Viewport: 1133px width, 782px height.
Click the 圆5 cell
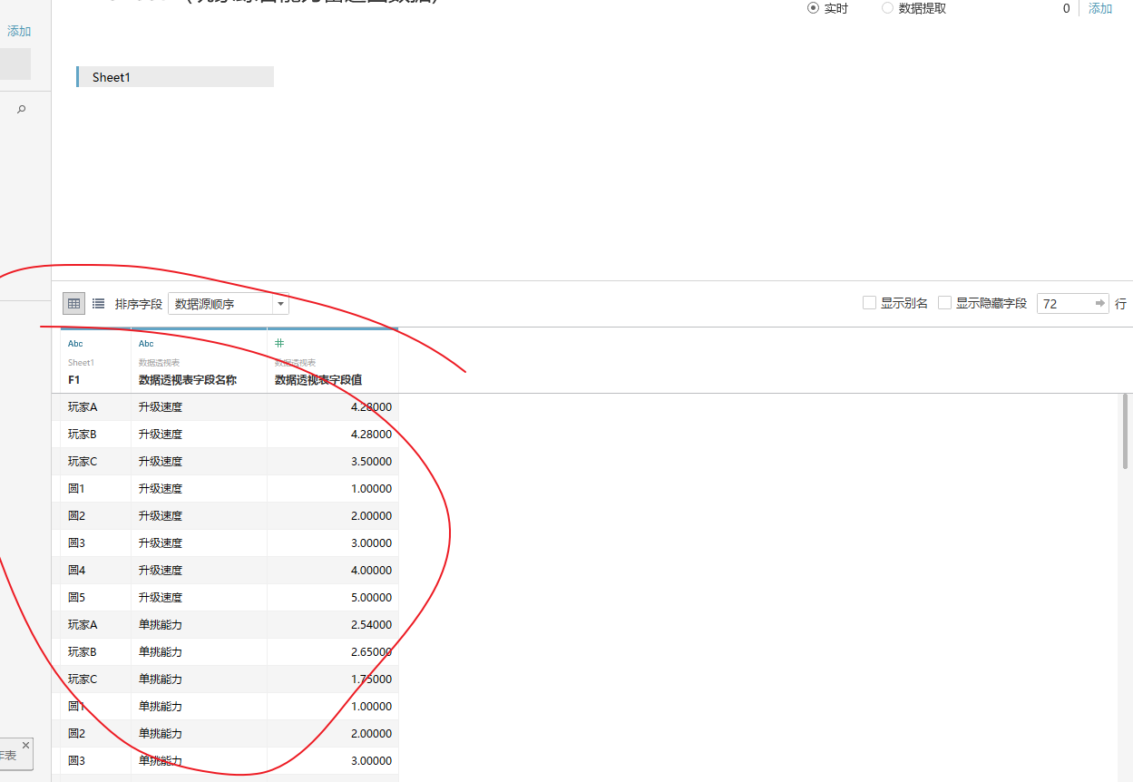[x=76, y=597]
